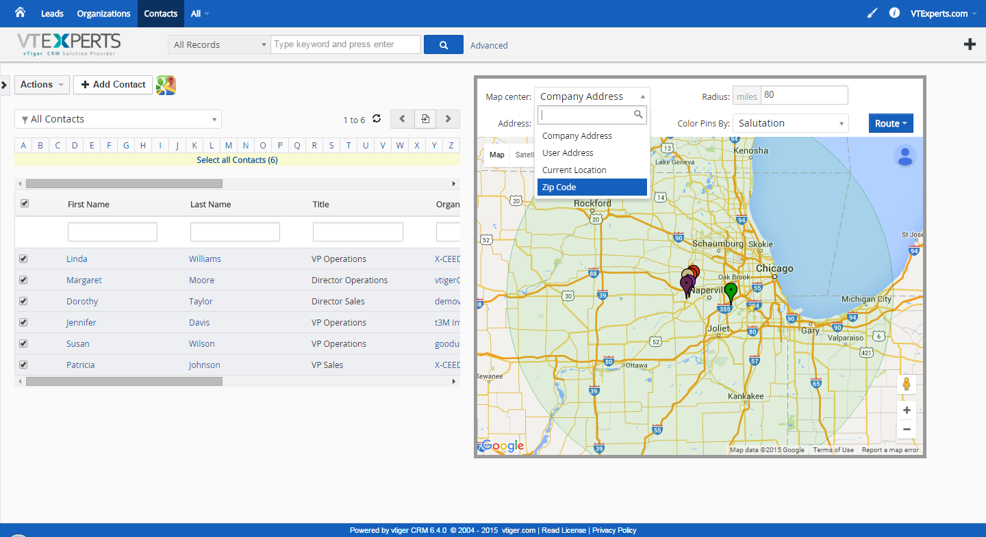The image size is (986, 537).
Task: Click the Google account avatar on map
Action: coord(905,156)
